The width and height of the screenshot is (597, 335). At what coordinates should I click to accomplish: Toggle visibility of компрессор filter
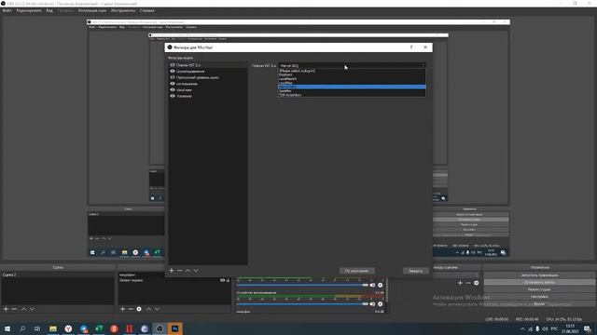click(173, 84)
